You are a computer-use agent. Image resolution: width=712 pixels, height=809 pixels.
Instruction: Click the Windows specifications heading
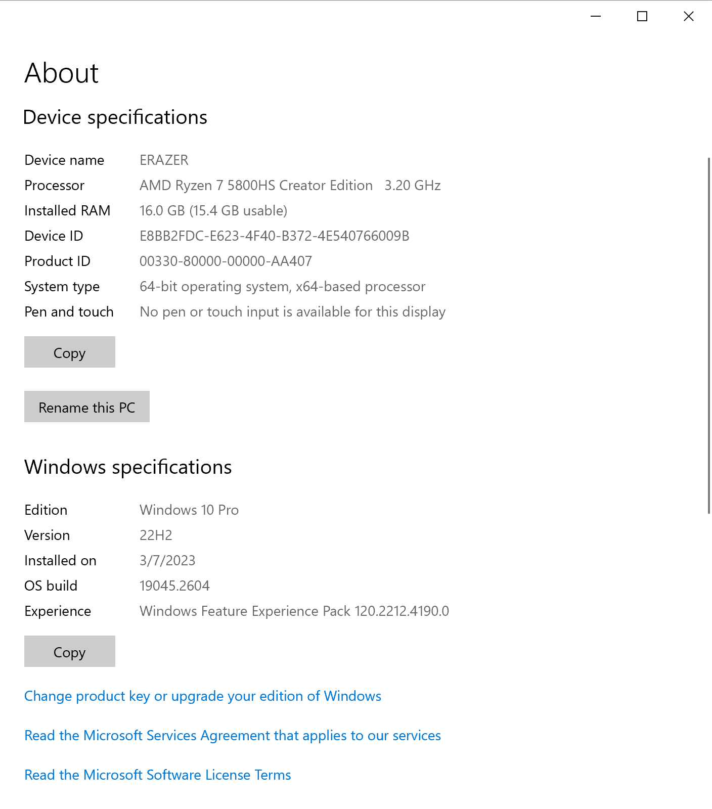[128, 467]
